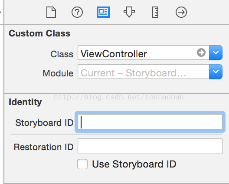Enable the Use Storyboard ID checkbox
This screenshot has height=184, width=229.
tap(82, 164)
